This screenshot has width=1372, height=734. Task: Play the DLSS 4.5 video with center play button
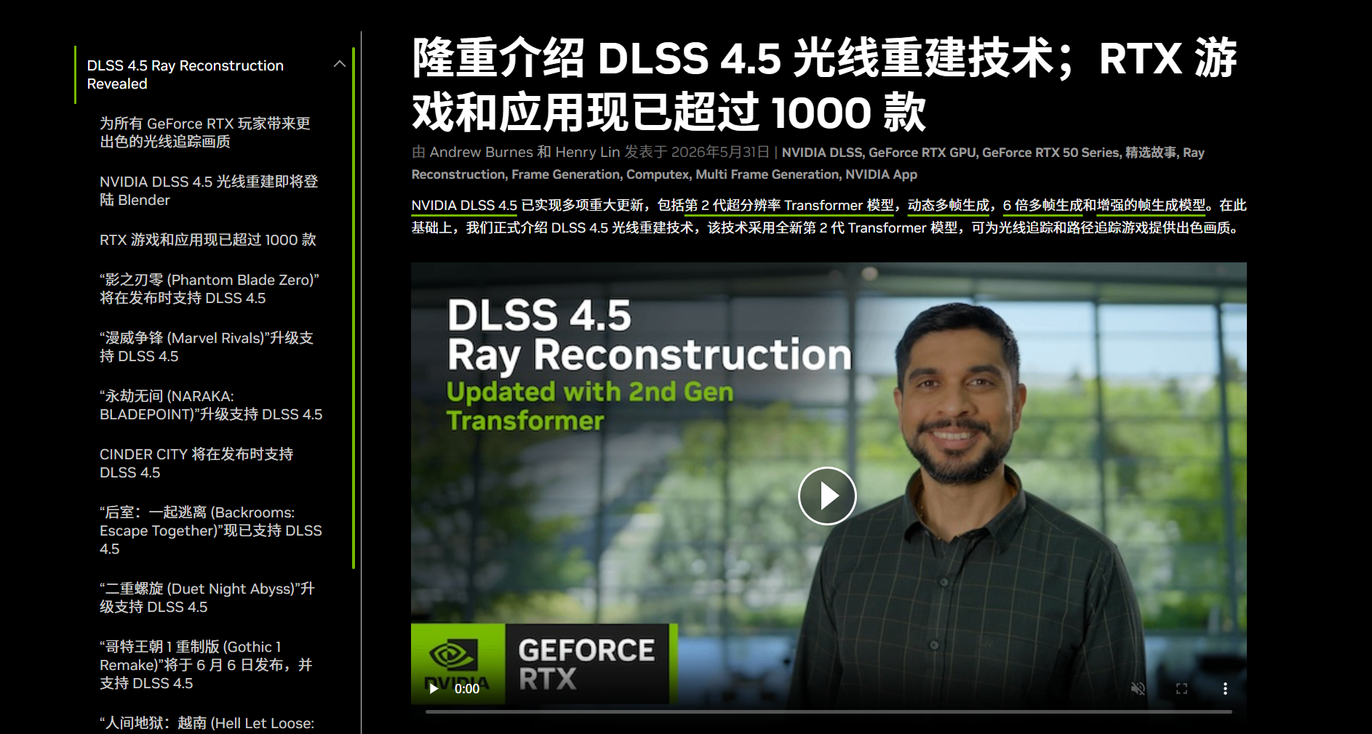[827, 496]
